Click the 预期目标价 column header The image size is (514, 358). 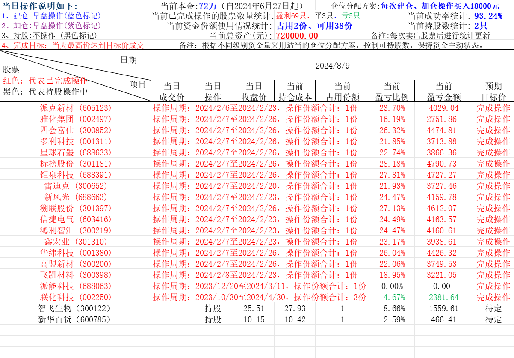point(493,92)
